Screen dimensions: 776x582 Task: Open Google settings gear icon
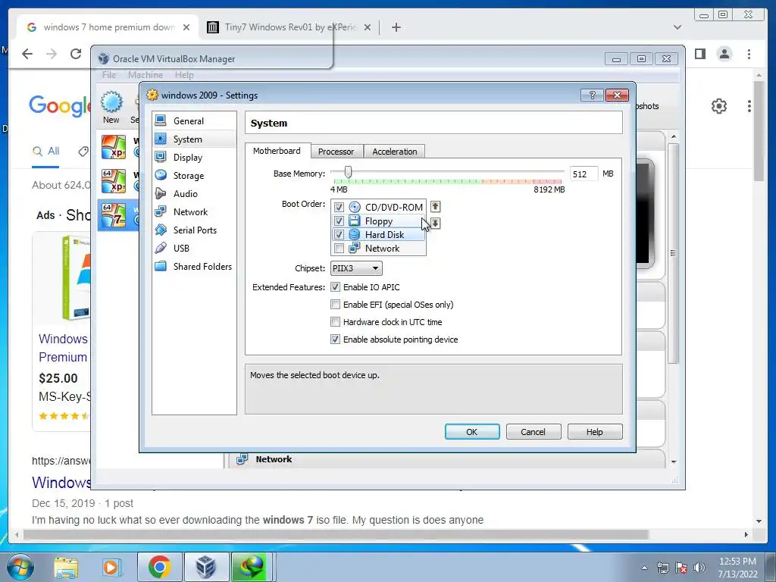point(718,106)
